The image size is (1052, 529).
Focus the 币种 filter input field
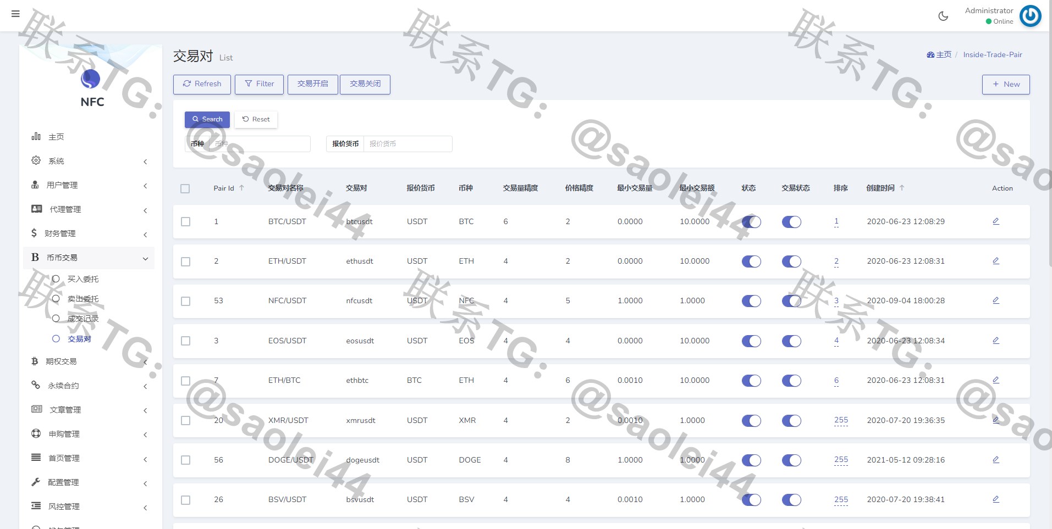pyautogui.click(x=260, y=144)
